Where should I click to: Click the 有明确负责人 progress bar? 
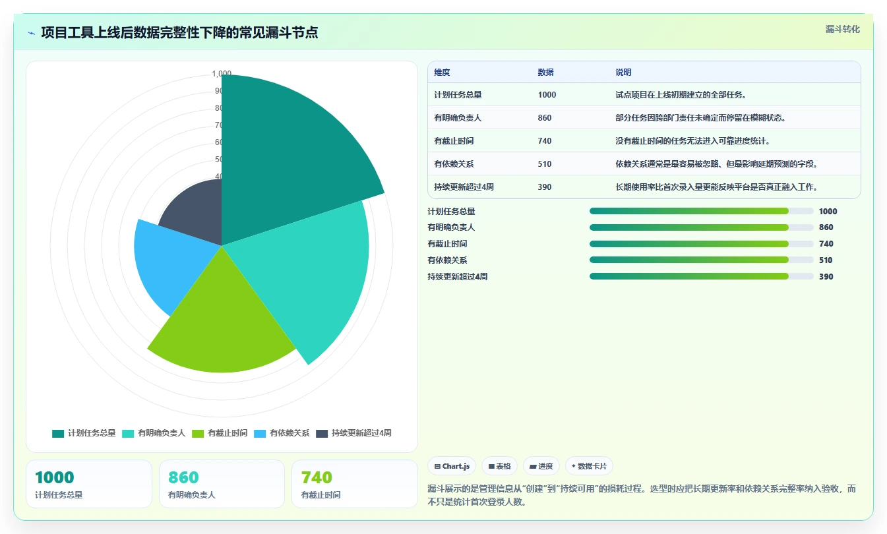coord(701,227)
